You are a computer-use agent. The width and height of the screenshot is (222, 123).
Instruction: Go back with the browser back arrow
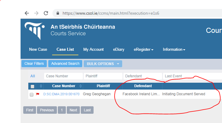(x=27, y=13)
